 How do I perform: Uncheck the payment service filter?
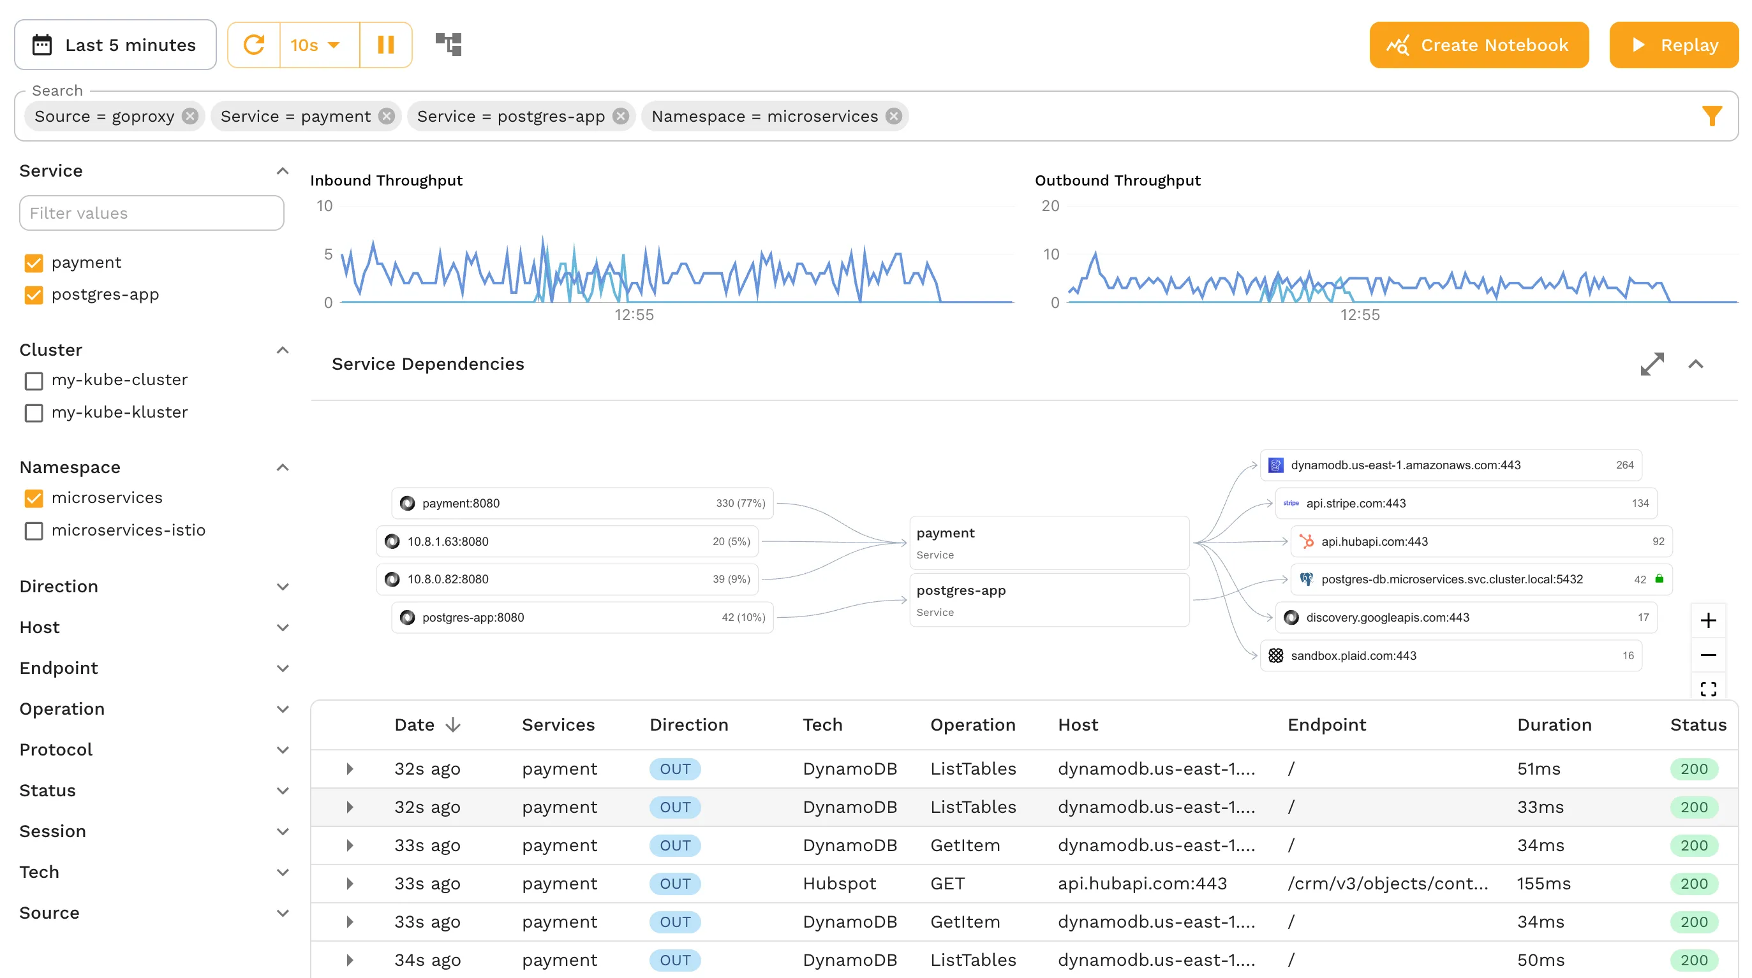33,262
